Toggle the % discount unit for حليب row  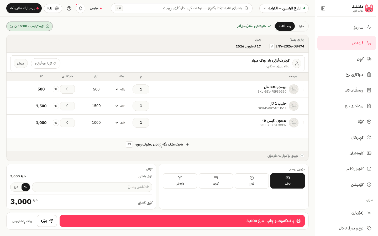point(56,106)
